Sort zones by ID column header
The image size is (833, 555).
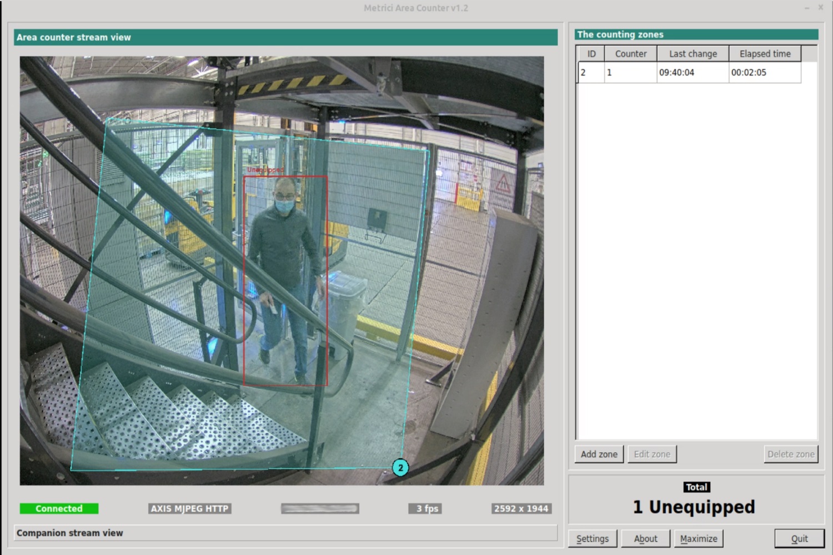point(591,54)
